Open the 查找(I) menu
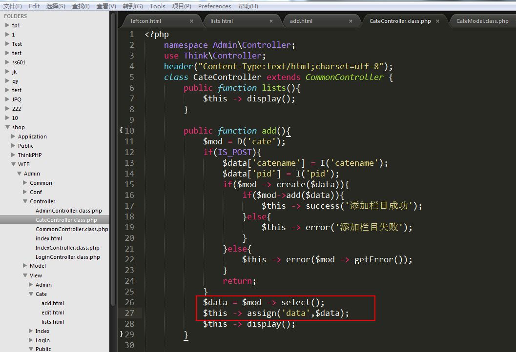516x352 pixels. (81, 6)
